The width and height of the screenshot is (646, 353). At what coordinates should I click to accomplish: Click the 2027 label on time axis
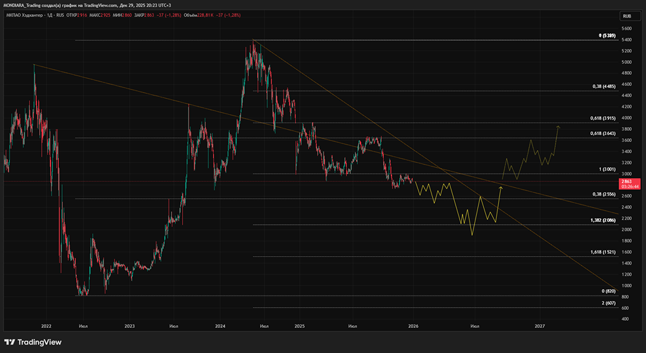tap(539, 327)
